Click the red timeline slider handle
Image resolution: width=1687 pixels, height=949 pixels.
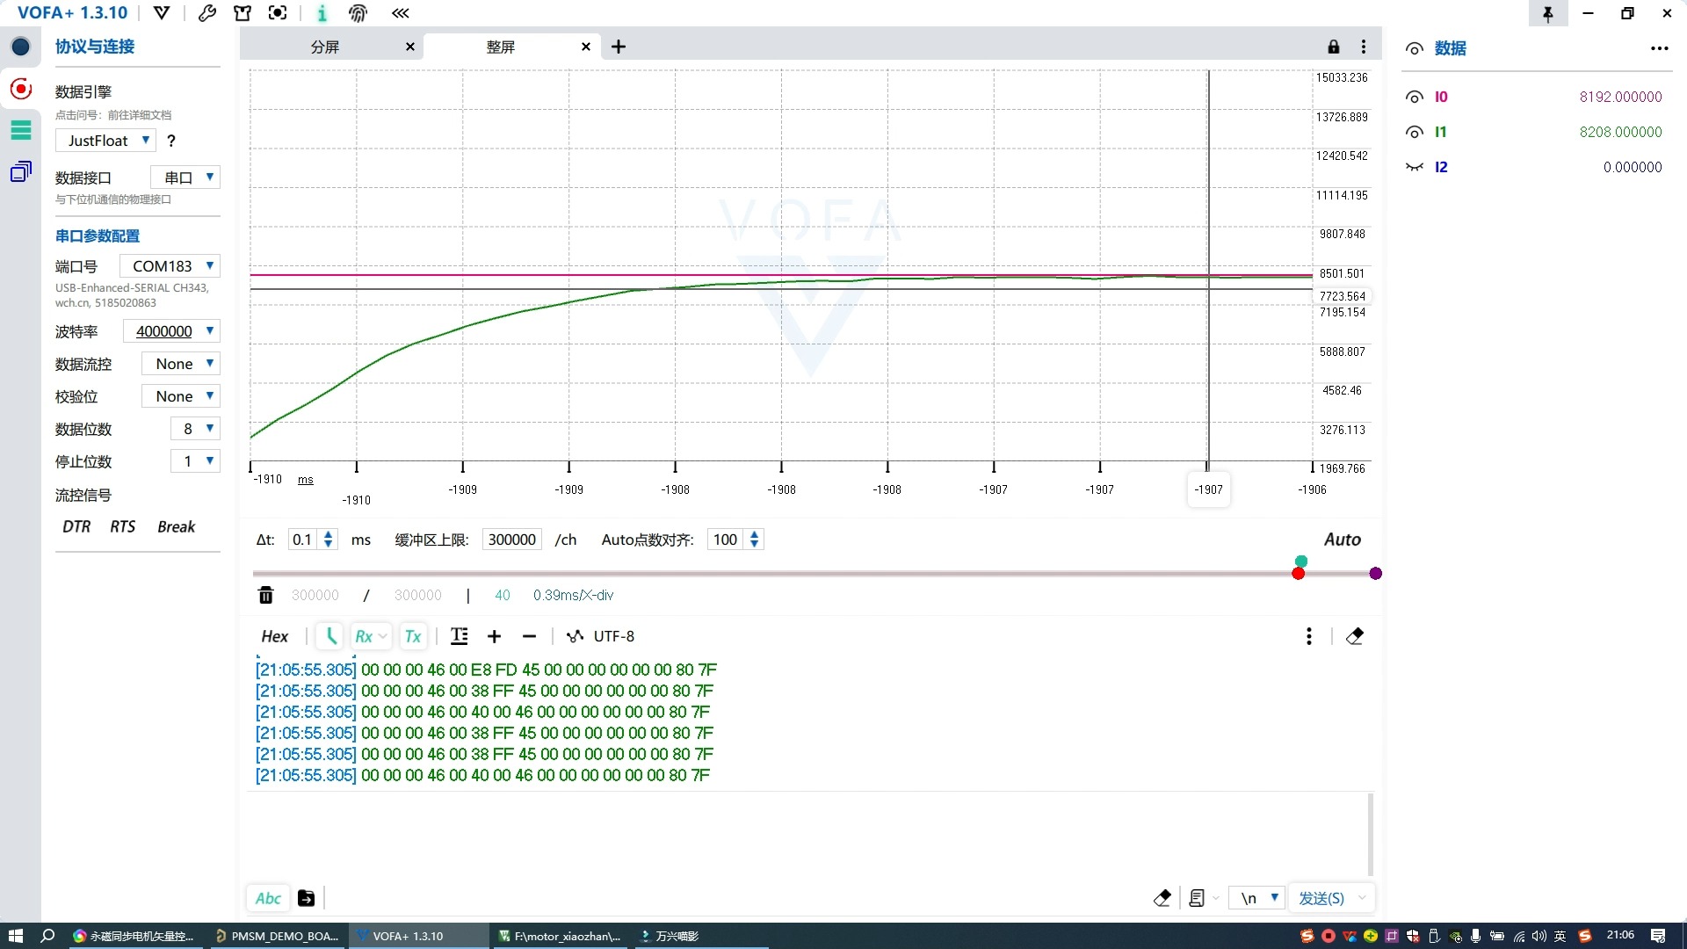1299,574
